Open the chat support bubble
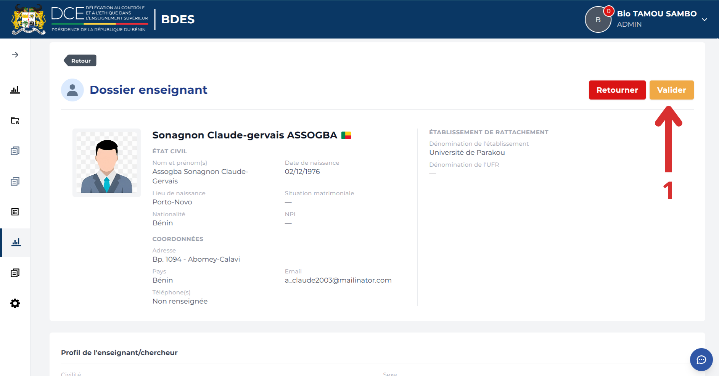This screenshot has width=719, height=376. 701,360
